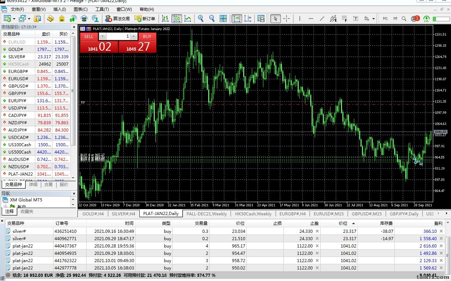
Task: Switch to 详细 tab in Market Watch
Action: [33, 185]
